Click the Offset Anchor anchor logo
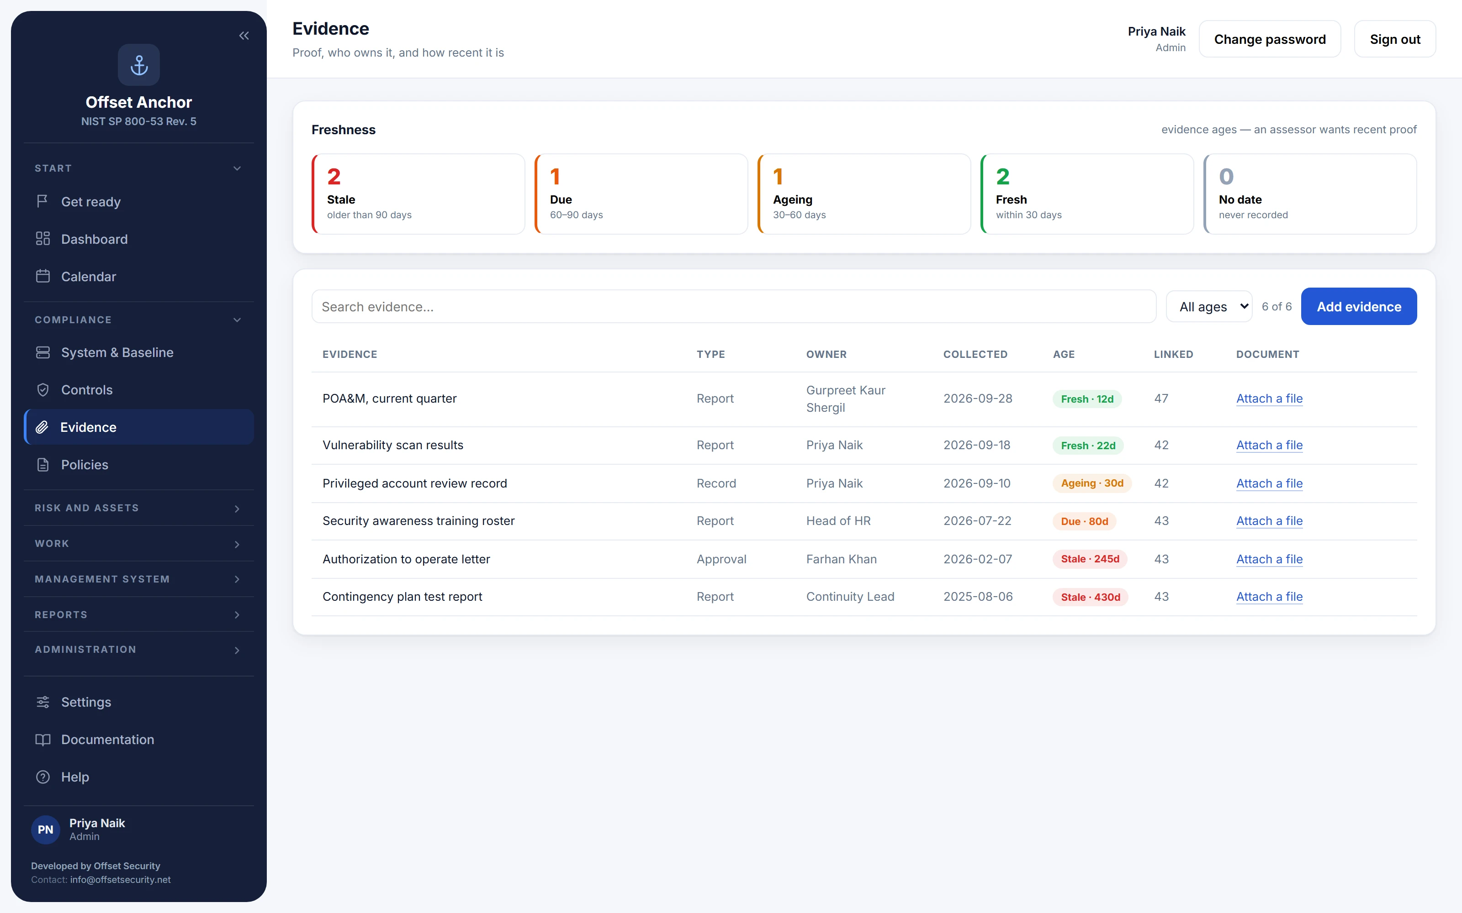This screenshot has width=1462, height=913. pos(139,65)
